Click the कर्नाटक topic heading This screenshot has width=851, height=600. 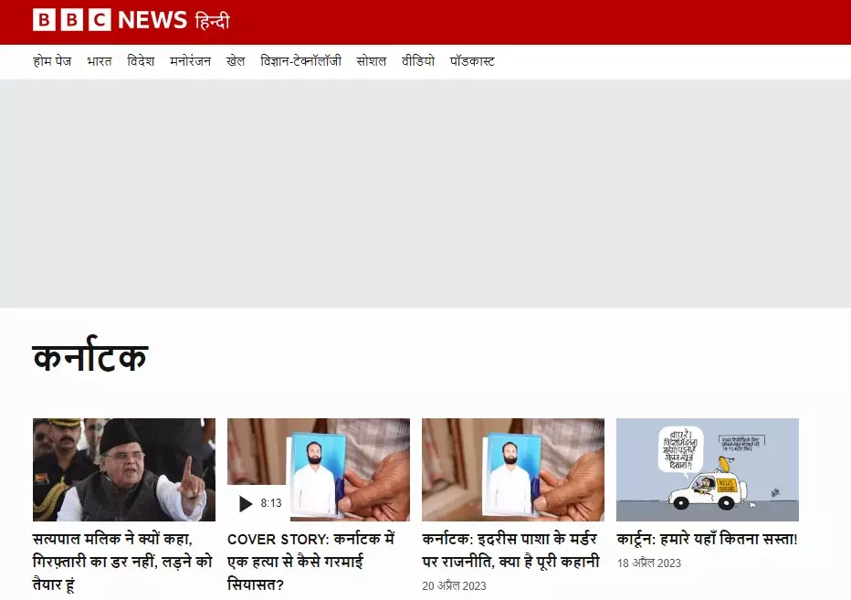coord(90,357)
